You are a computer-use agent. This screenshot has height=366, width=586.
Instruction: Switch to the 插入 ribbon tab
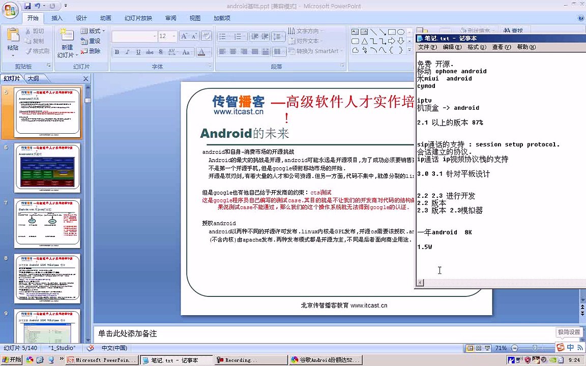(57, 18)
